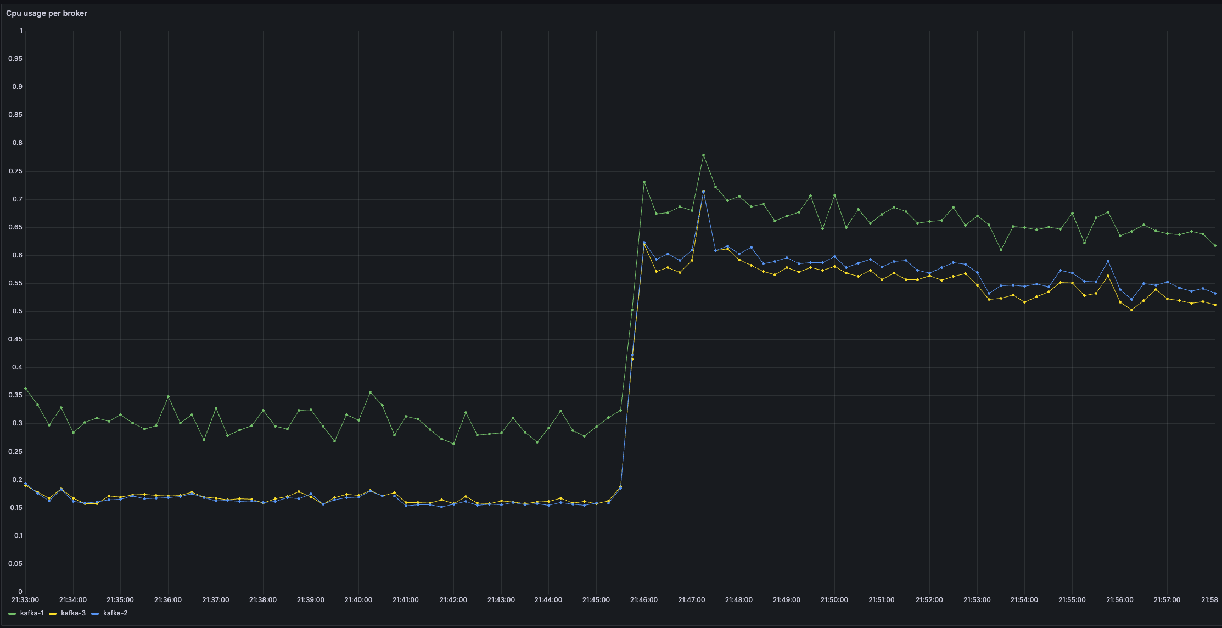Toggle kafka-2 series via its legend label
1222x628 pixels.
[x=115, y=613]
